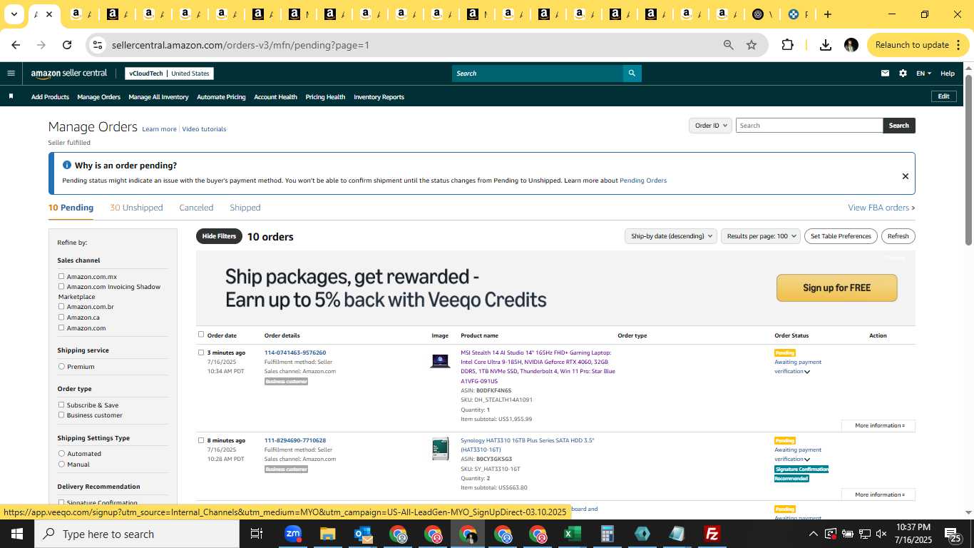Bookmark this page with the star icon
This screenshot has width=974, height=548.
coord(752,45)
